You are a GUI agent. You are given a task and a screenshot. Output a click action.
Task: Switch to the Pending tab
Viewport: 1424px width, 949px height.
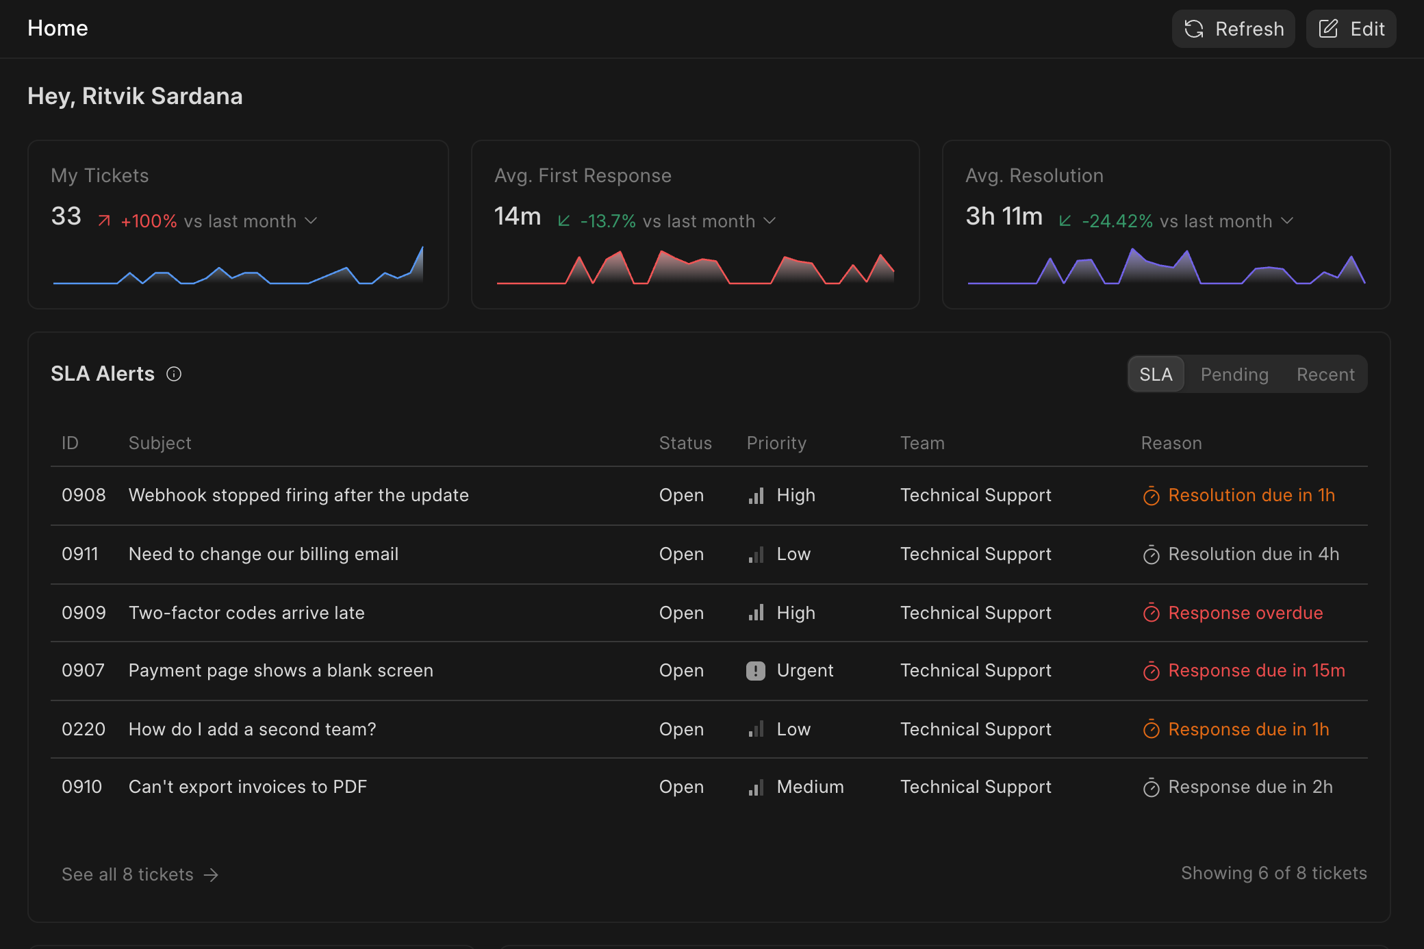1234,374
